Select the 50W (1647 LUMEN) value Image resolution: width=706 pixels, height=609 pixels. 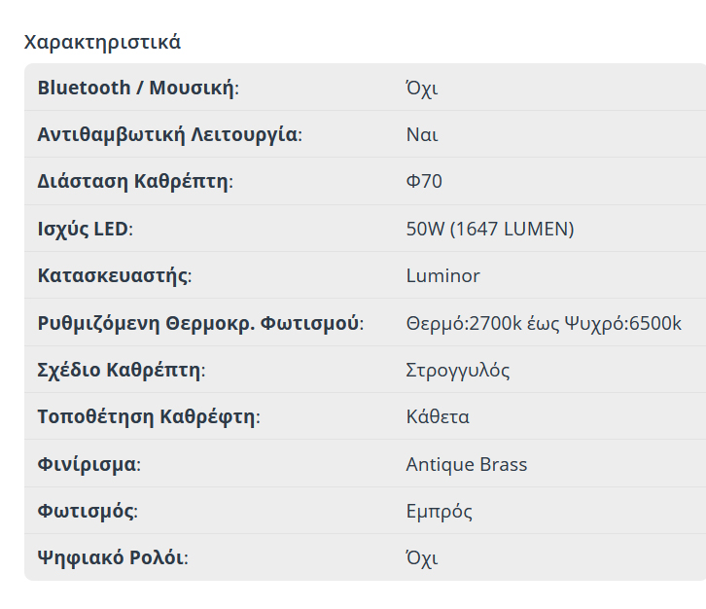[x=489, y=229]
